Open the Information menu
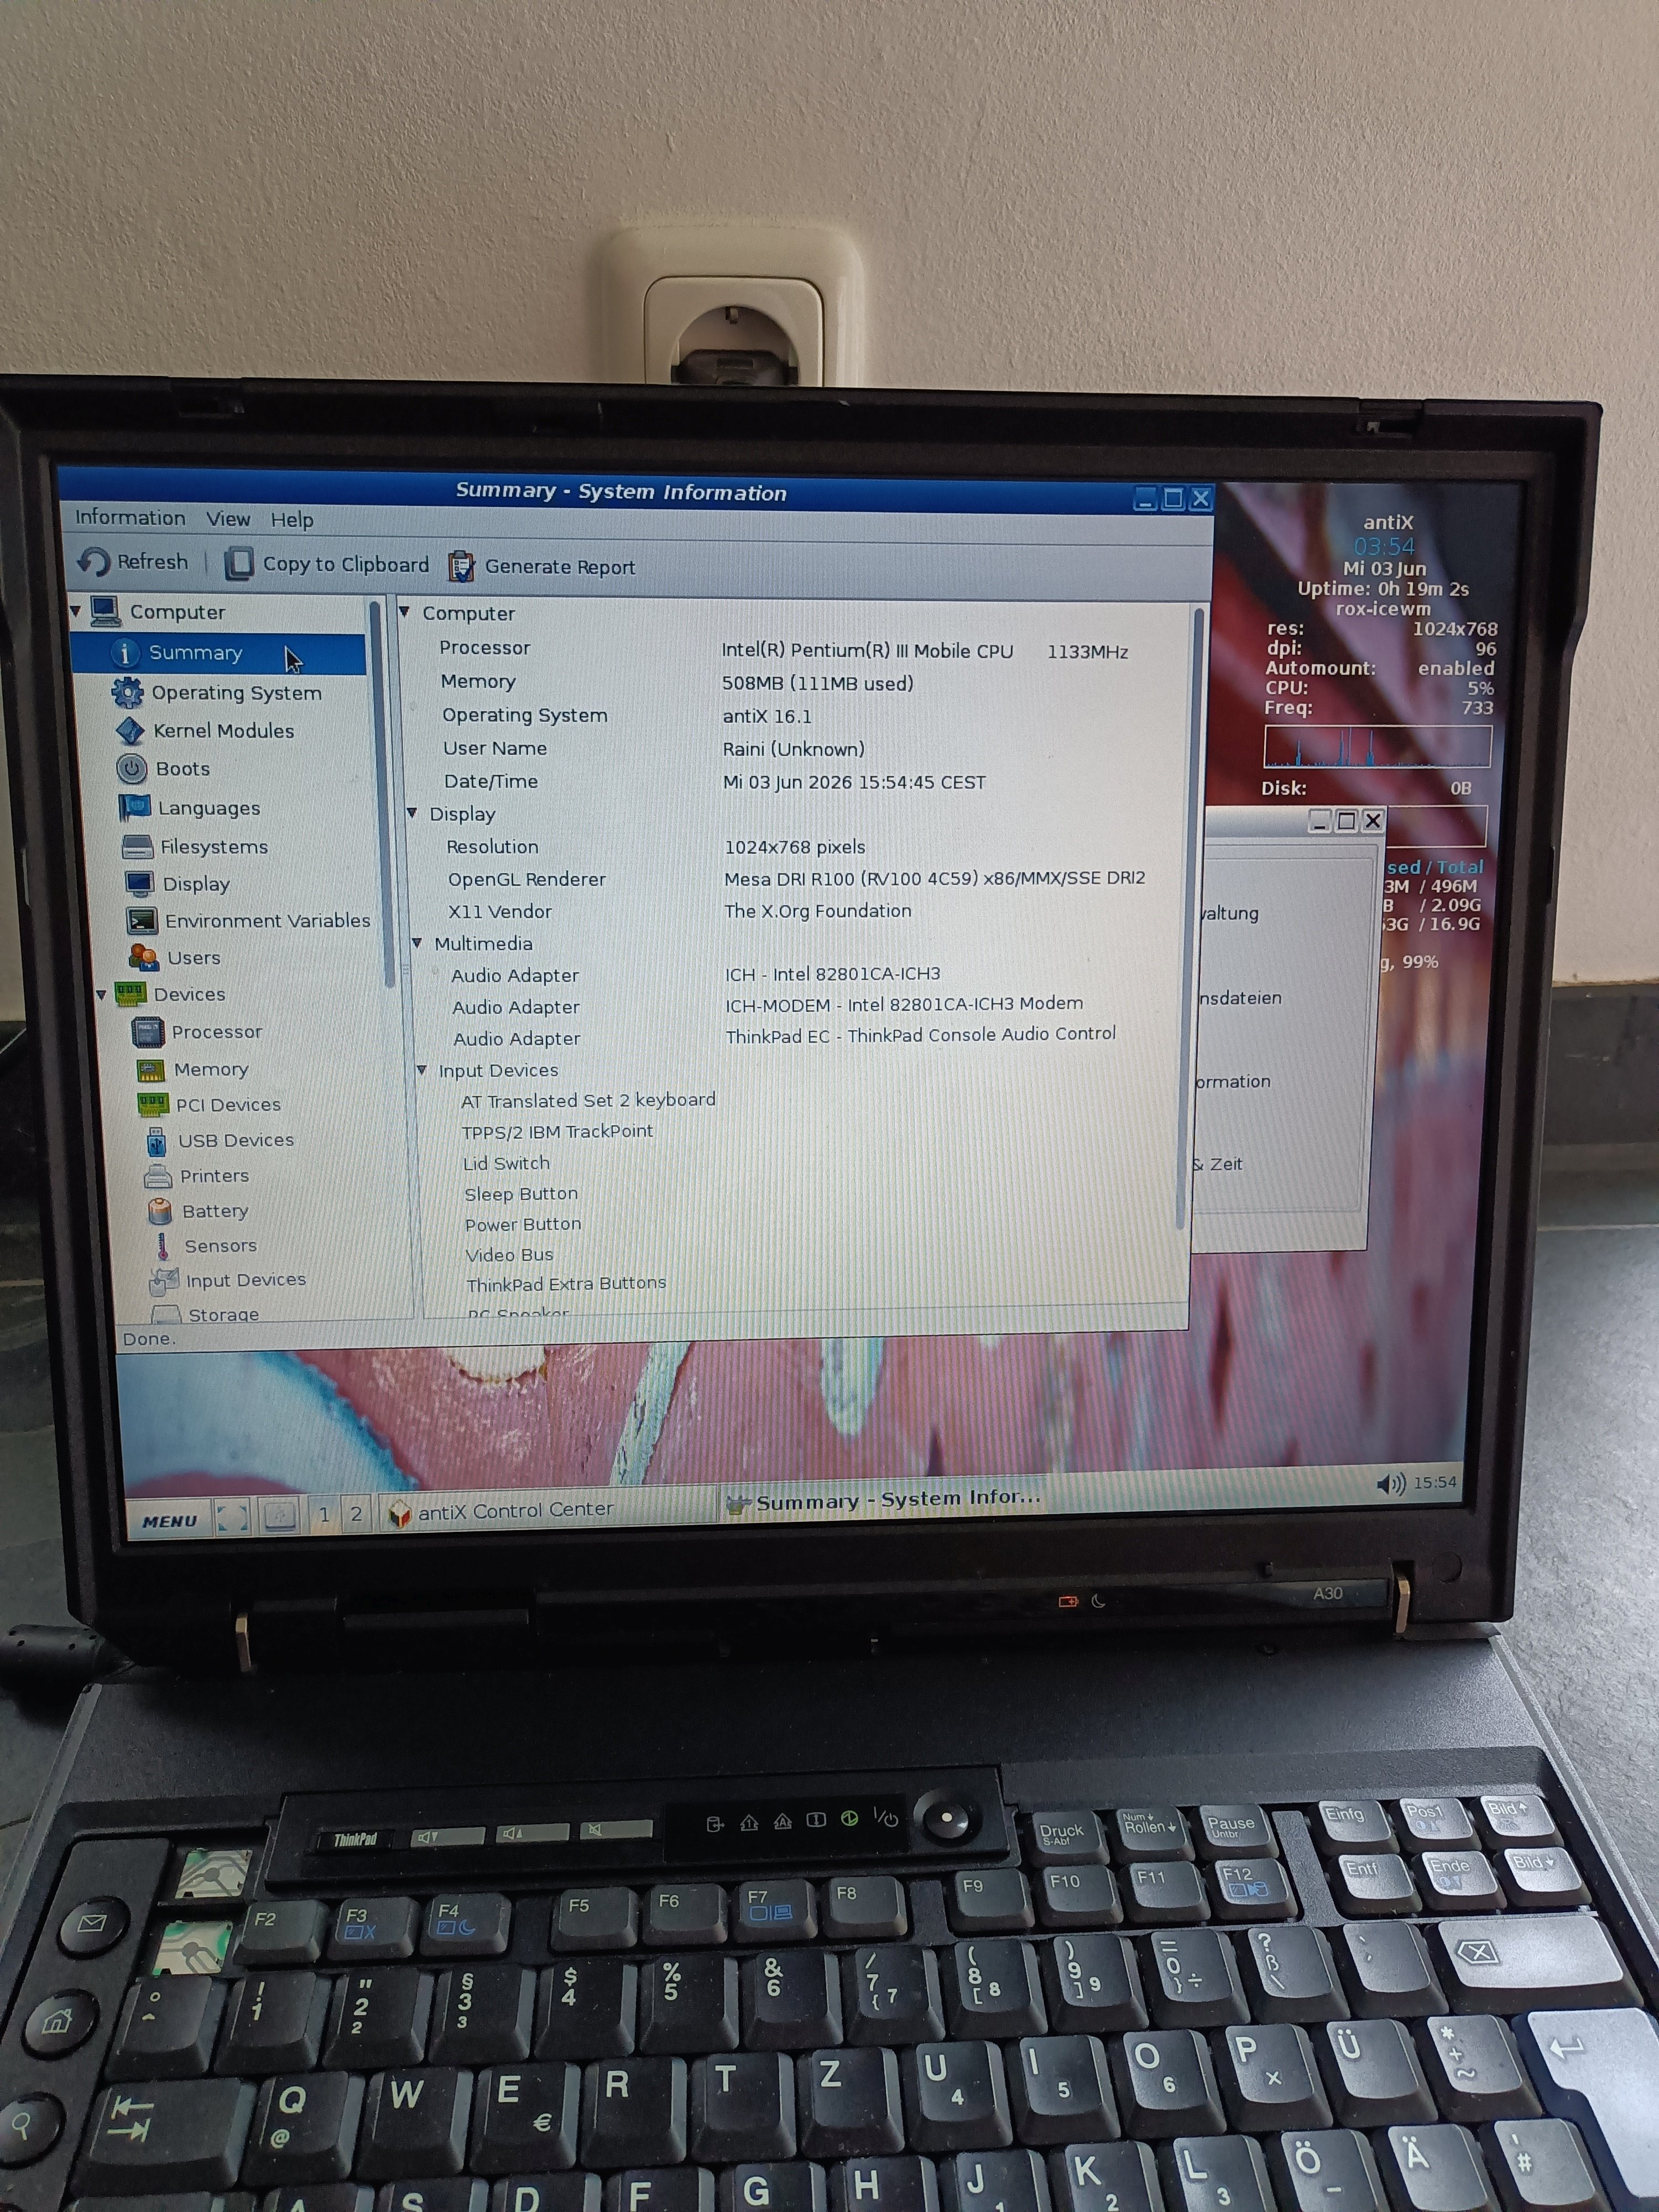The height and width of the screenshot is (2212, 1659). click(130, 518)
